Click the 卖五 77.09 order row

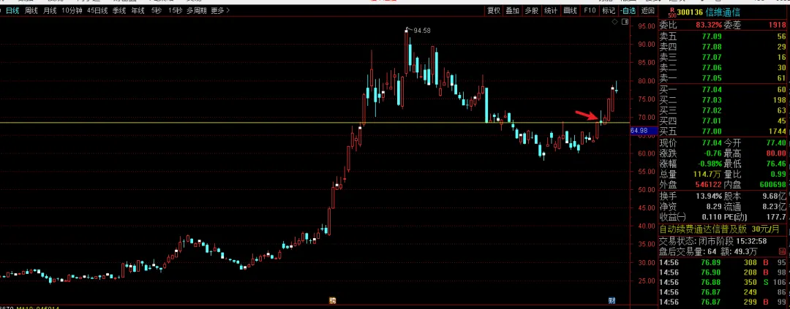pos(723,37)
